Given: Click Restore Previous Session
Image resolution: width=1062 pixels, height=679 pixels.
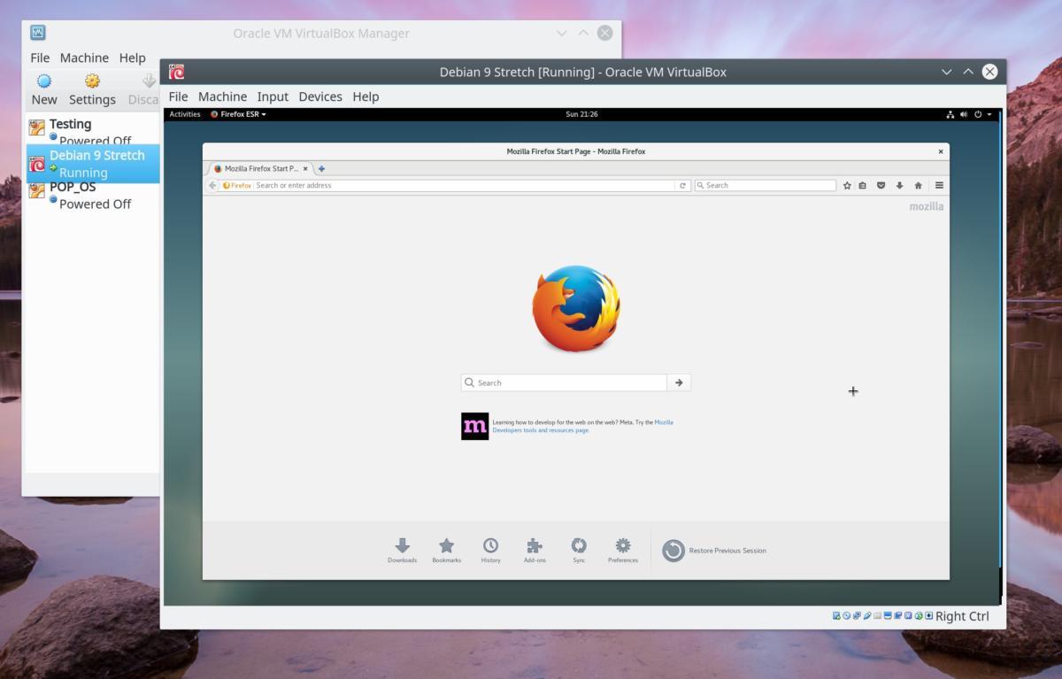Looking at the screenshot, I should coord(715,551).
